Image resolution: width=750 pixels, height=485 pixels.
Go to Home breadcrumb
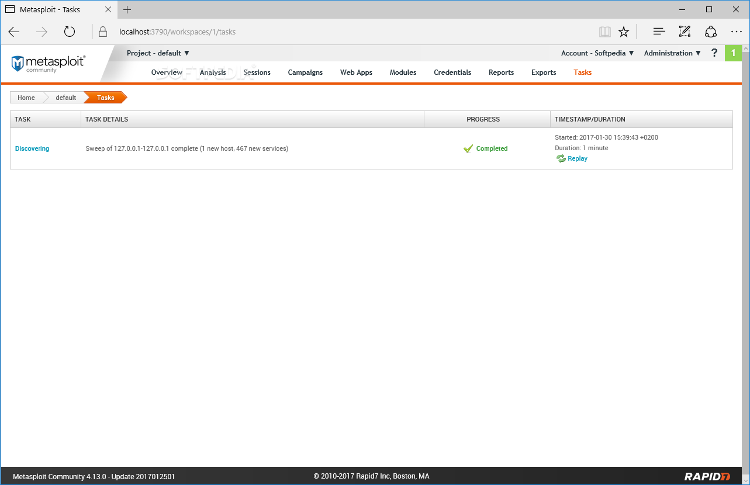click(26, 98)
